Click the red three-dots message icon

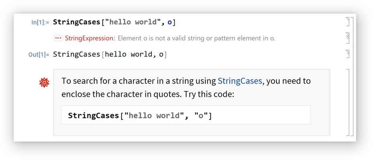[x=58, y=38]
